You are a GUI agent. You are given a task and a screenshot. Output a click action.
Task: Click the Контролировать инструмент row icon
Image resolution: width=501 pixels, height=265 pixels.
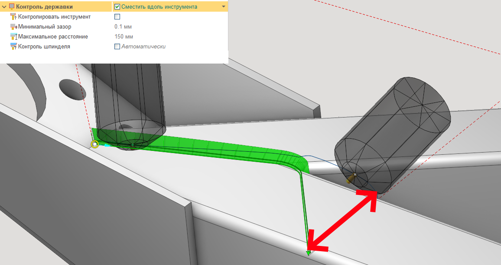pos(13,16)
